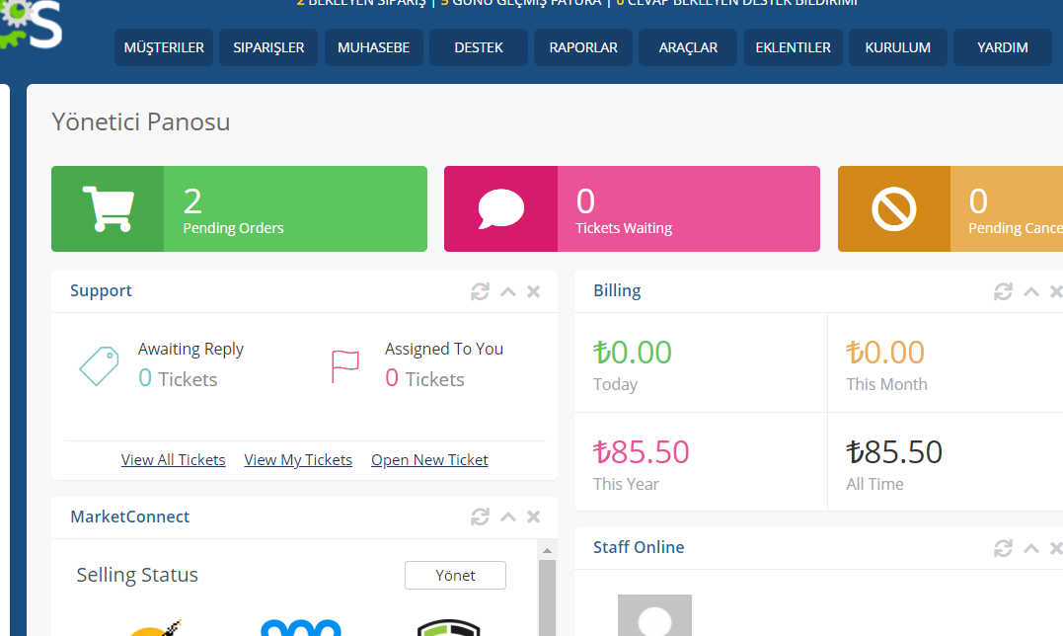
Task: Click the shopping cart Pending Orders icon
Action: pos(108,208)
